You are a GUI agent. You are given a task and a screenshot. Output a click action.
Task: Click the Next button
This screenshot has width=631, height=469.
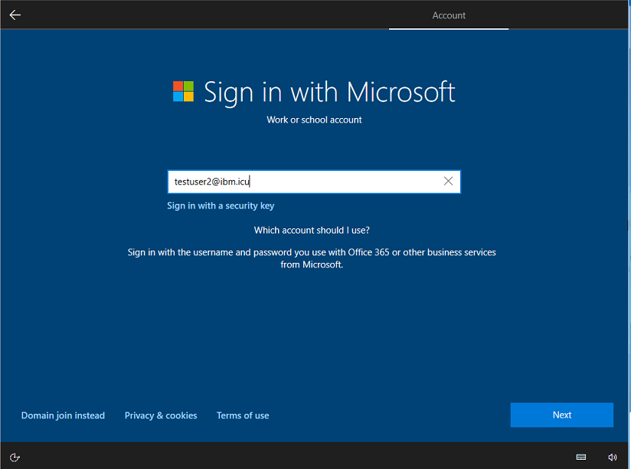[x=562, y=415]
